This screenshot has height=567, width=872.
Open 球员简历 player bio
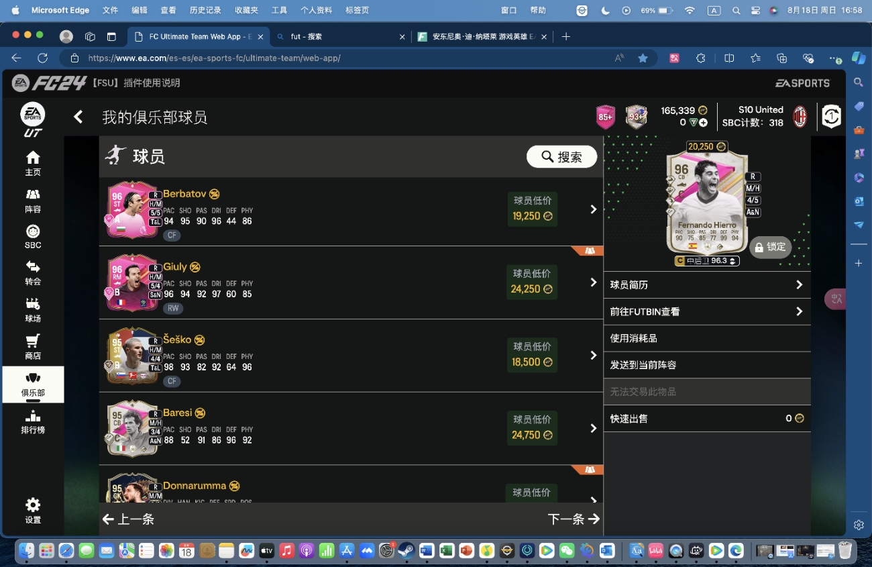coord(707,285)
